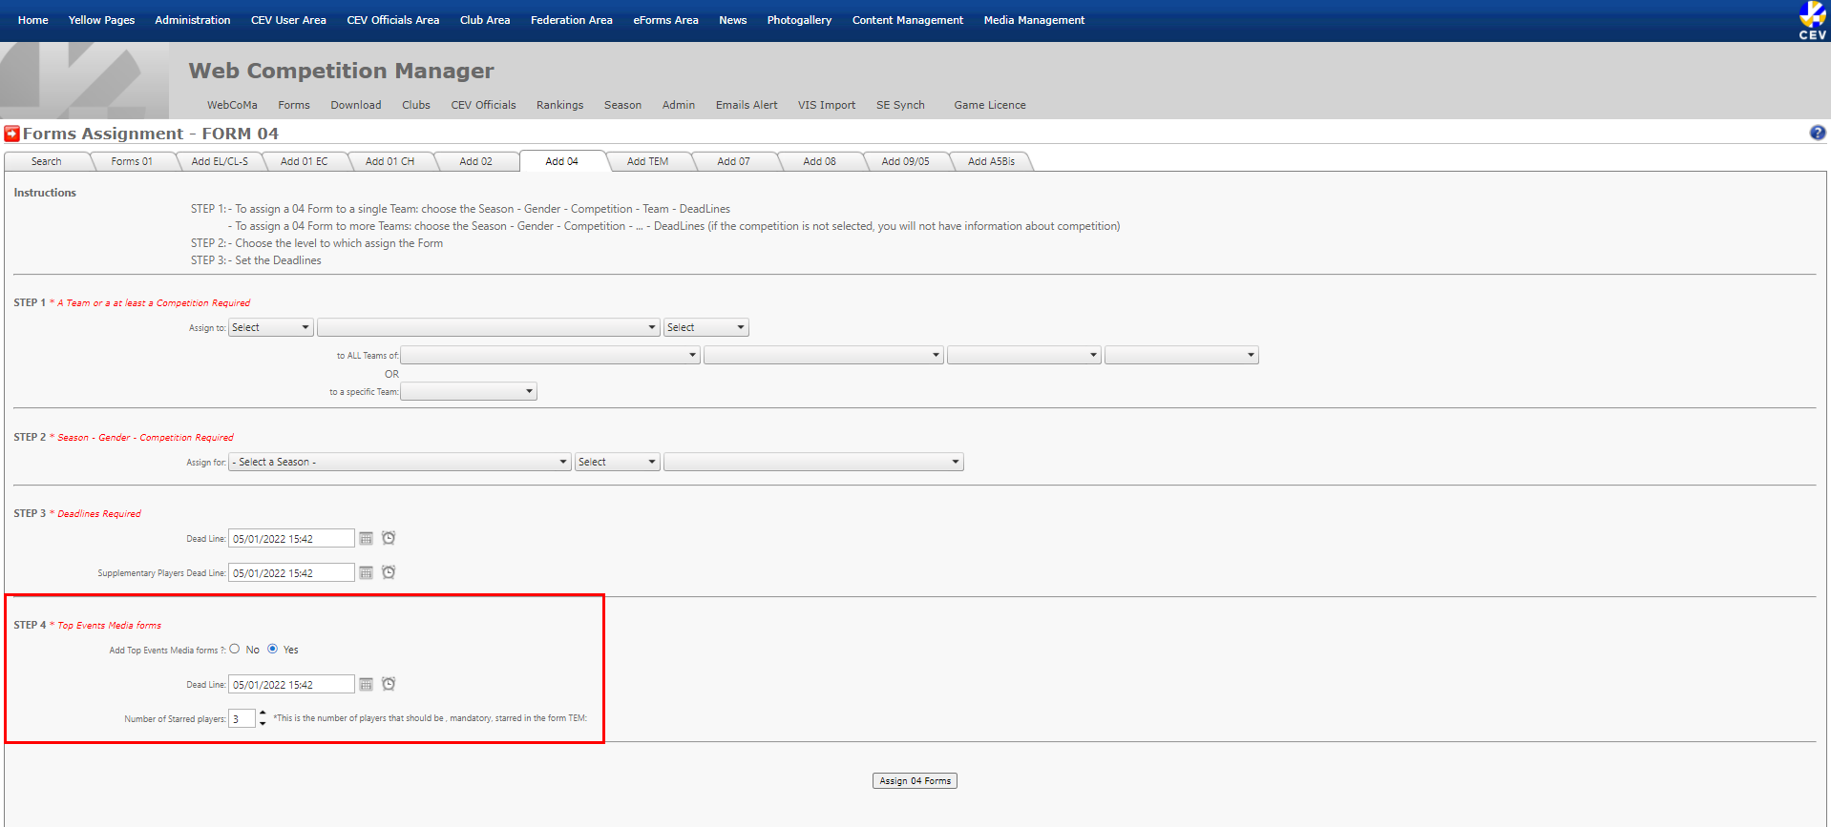This screenshot has height=827, width=1831.
Task: Open eForms Area in top navigation
Action: pyautogui.click(x=665, y=20)
